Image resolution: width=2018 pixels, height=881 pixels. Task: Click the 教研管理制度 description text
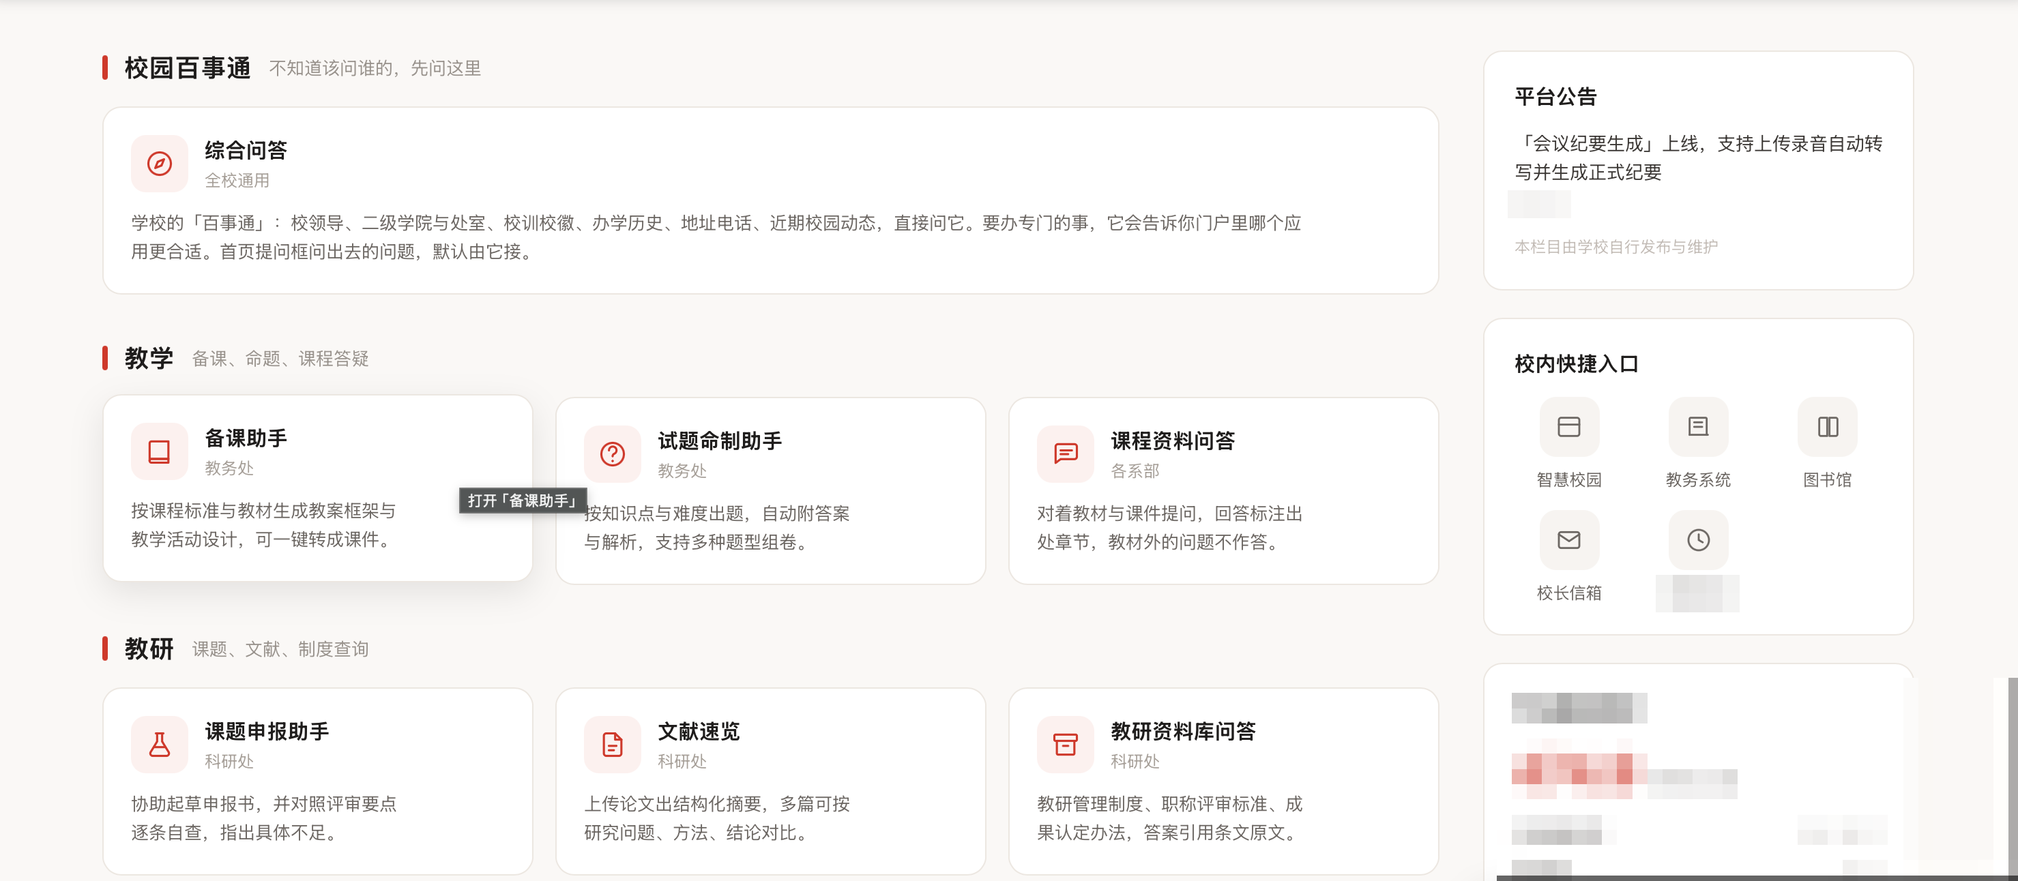(1169, 818)
